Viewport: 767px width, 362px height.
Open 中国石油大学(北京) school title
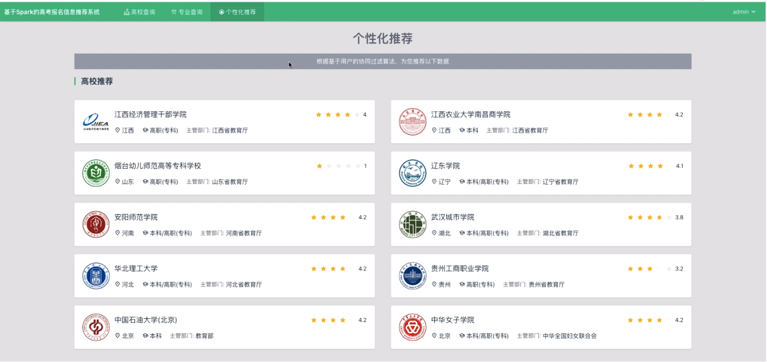[x=146, y=320]
